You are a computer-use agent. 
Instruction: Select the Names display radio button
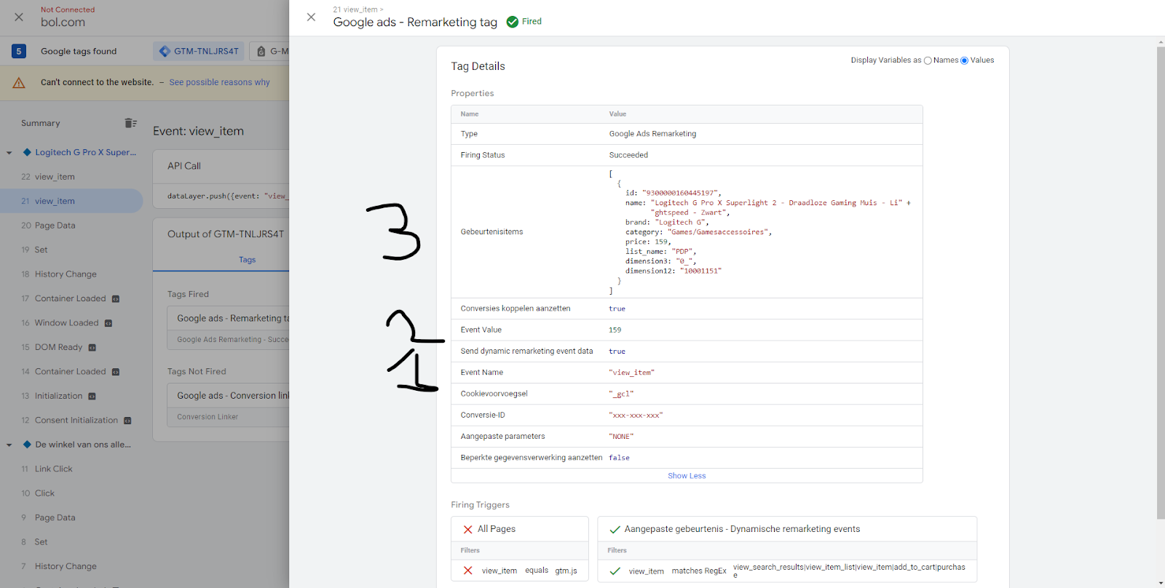tap(928, 60)
